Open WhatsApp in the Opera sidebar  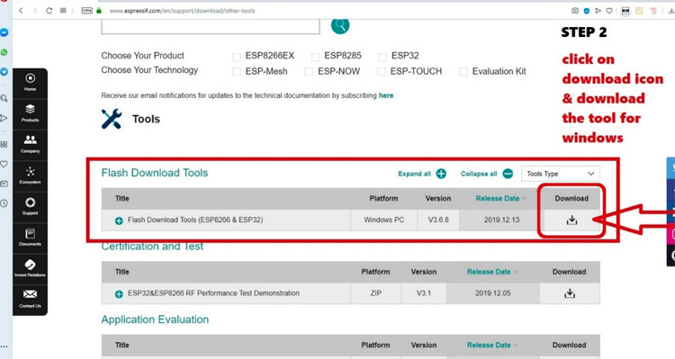[4, 52]
